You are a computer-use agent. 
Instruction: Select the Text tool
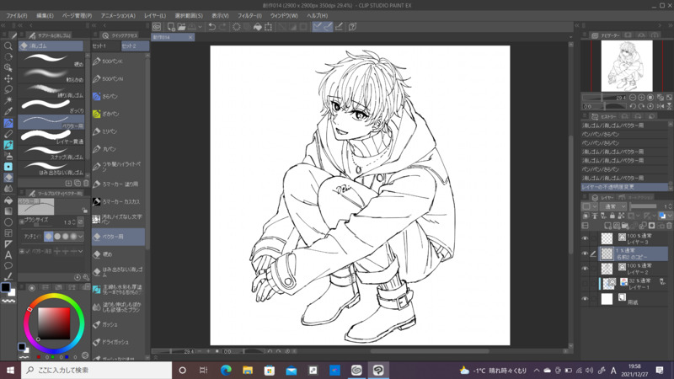point(8,255)
